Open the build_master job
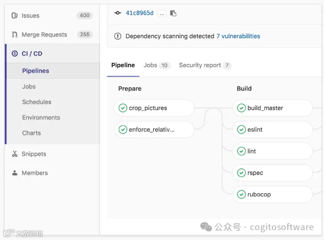The image size is (324, 240). (x=273, y=108)
